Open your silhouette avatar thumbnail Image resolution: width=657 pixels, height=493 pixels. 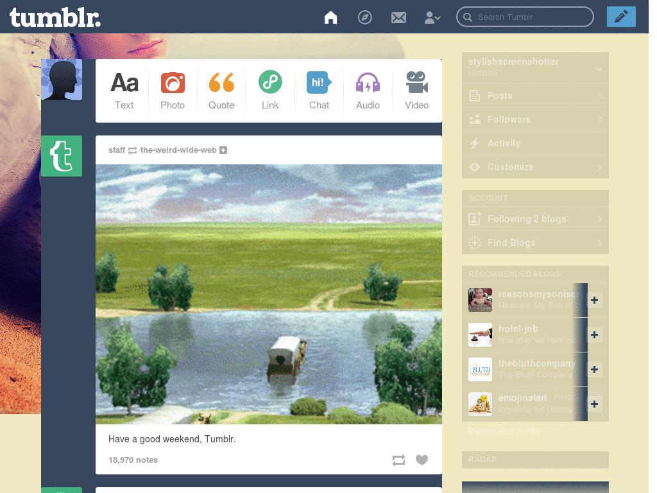pos(62,80)
